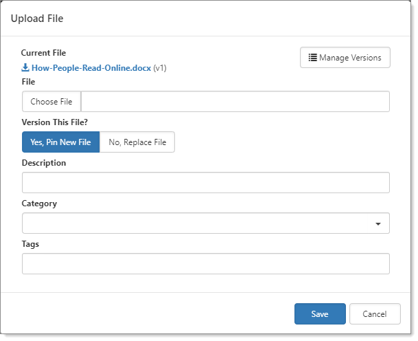This screenshot has height=341, width=418.
Task: Save the uploaded file settings
Action: coord(319,314)
